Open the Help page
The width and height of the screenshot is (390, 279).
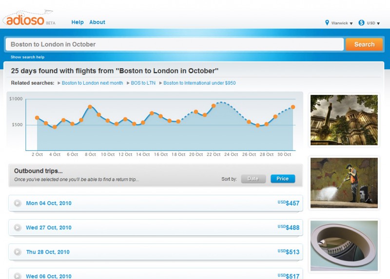78,22
